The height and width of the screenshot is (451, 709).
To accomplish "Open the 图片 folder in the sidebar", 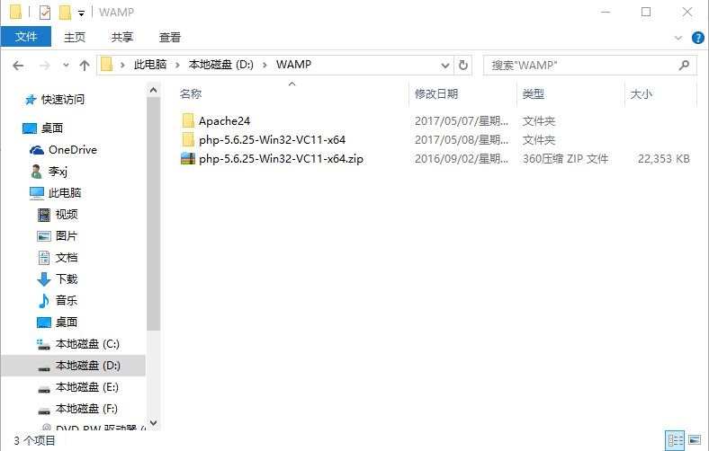I will point(67,236).
